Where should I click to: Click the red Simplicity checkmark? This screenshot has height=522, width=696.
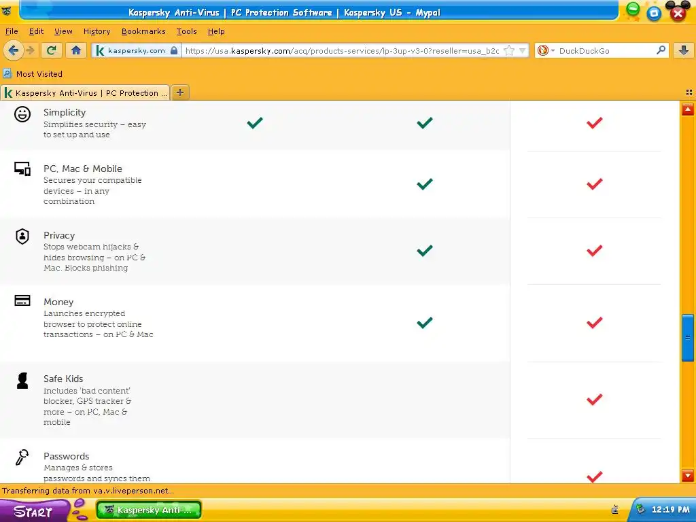(594, 122)
